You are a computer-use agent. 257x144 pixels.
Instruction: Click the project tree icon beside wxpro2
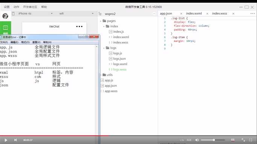point(100,14)
